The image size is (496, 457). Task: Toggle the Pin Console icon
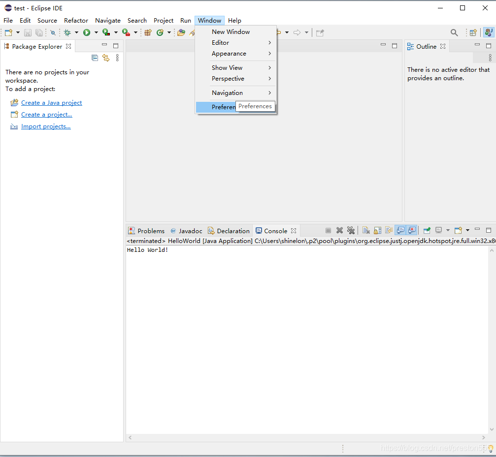point(427,231)
